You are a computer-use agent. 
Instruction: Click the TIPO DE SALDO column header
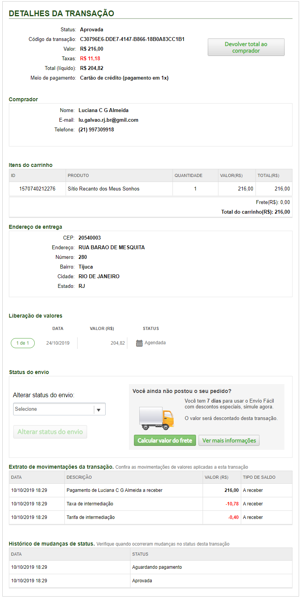pos(259,477)
